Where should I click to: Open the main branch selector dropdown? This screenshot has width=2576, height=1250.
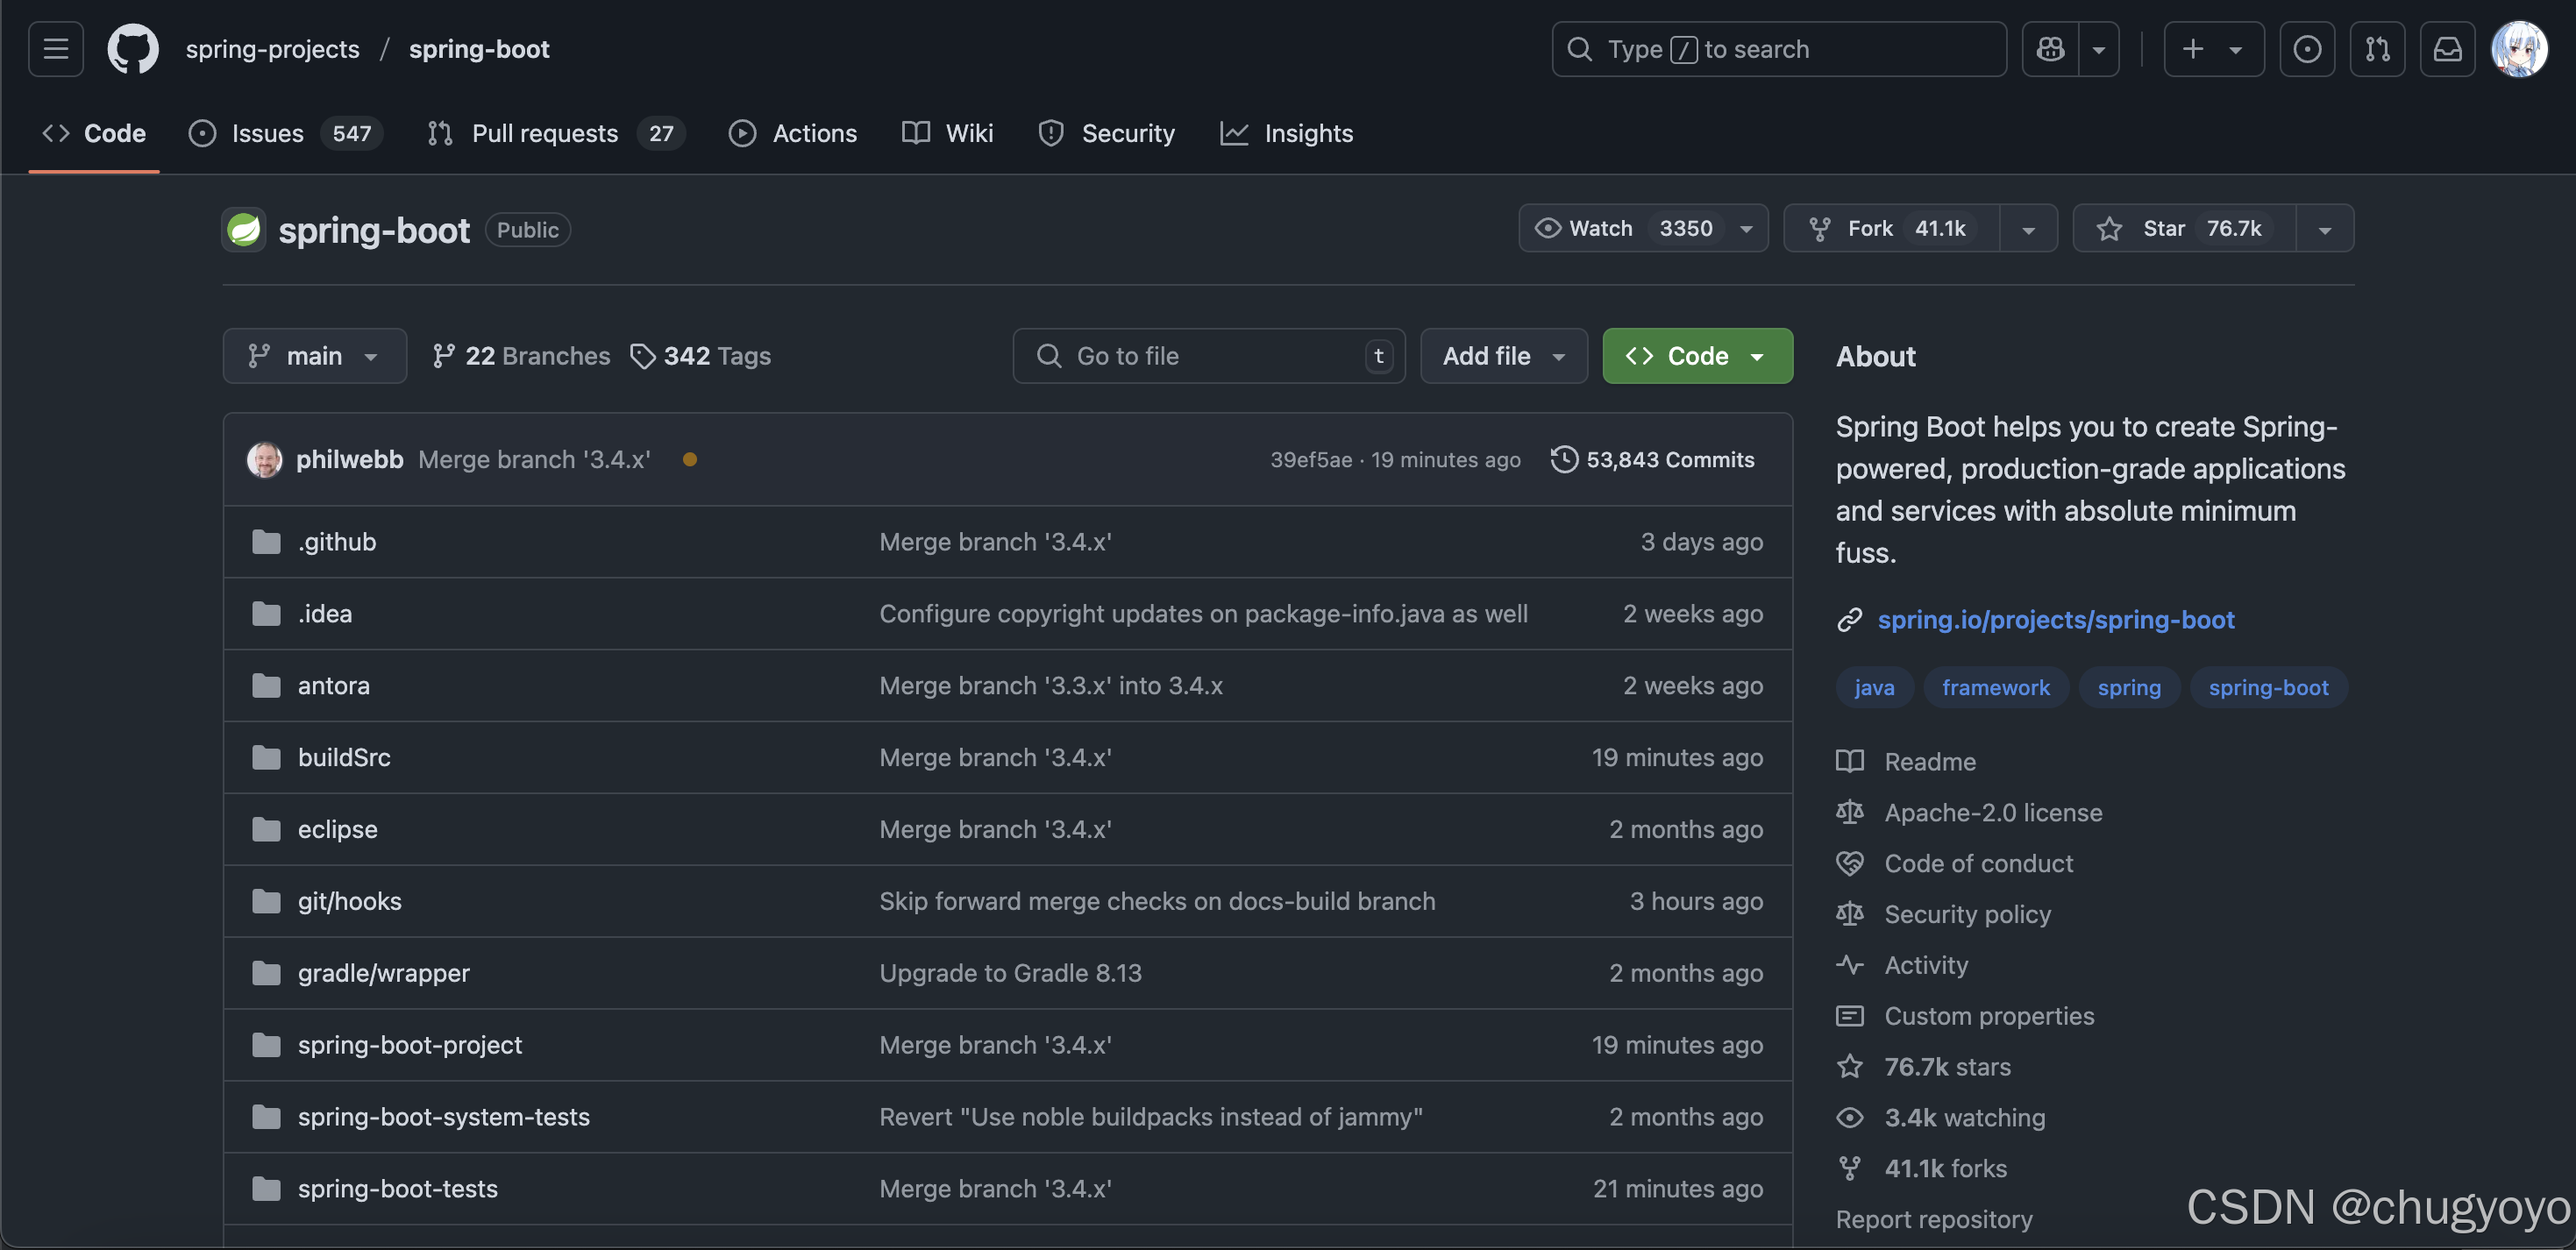pos(314,356)
